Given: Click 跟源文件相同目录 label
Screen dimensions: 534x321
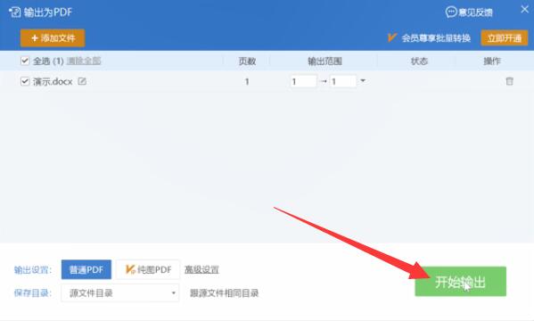Looking at the screenshot, I should 224,293.
